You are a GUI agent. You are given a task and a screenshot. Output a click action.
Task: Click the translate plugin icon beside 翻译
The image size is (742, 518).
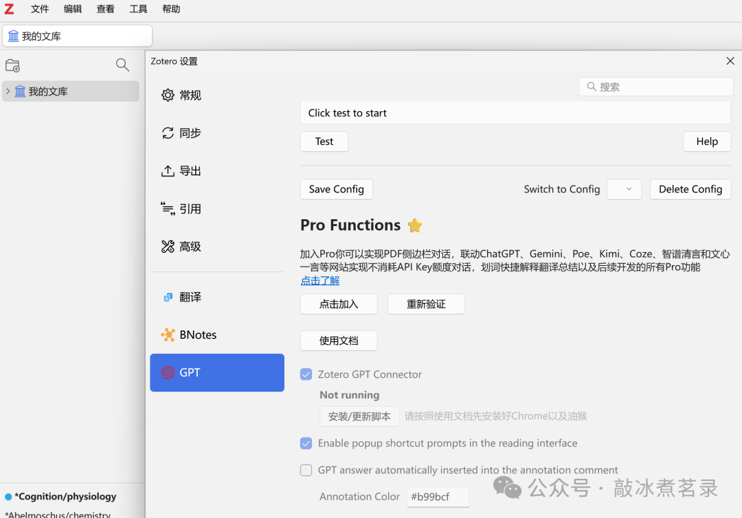(x=168, y=297)
